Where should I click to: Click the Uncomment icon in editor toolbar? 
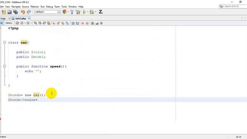[97, 23]
